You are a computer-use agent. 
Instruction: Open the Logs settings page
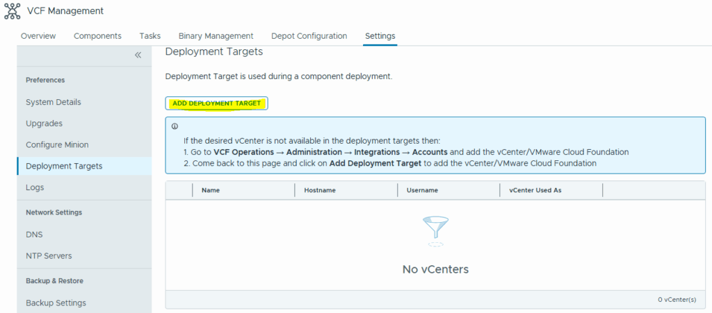coord(35,187)
